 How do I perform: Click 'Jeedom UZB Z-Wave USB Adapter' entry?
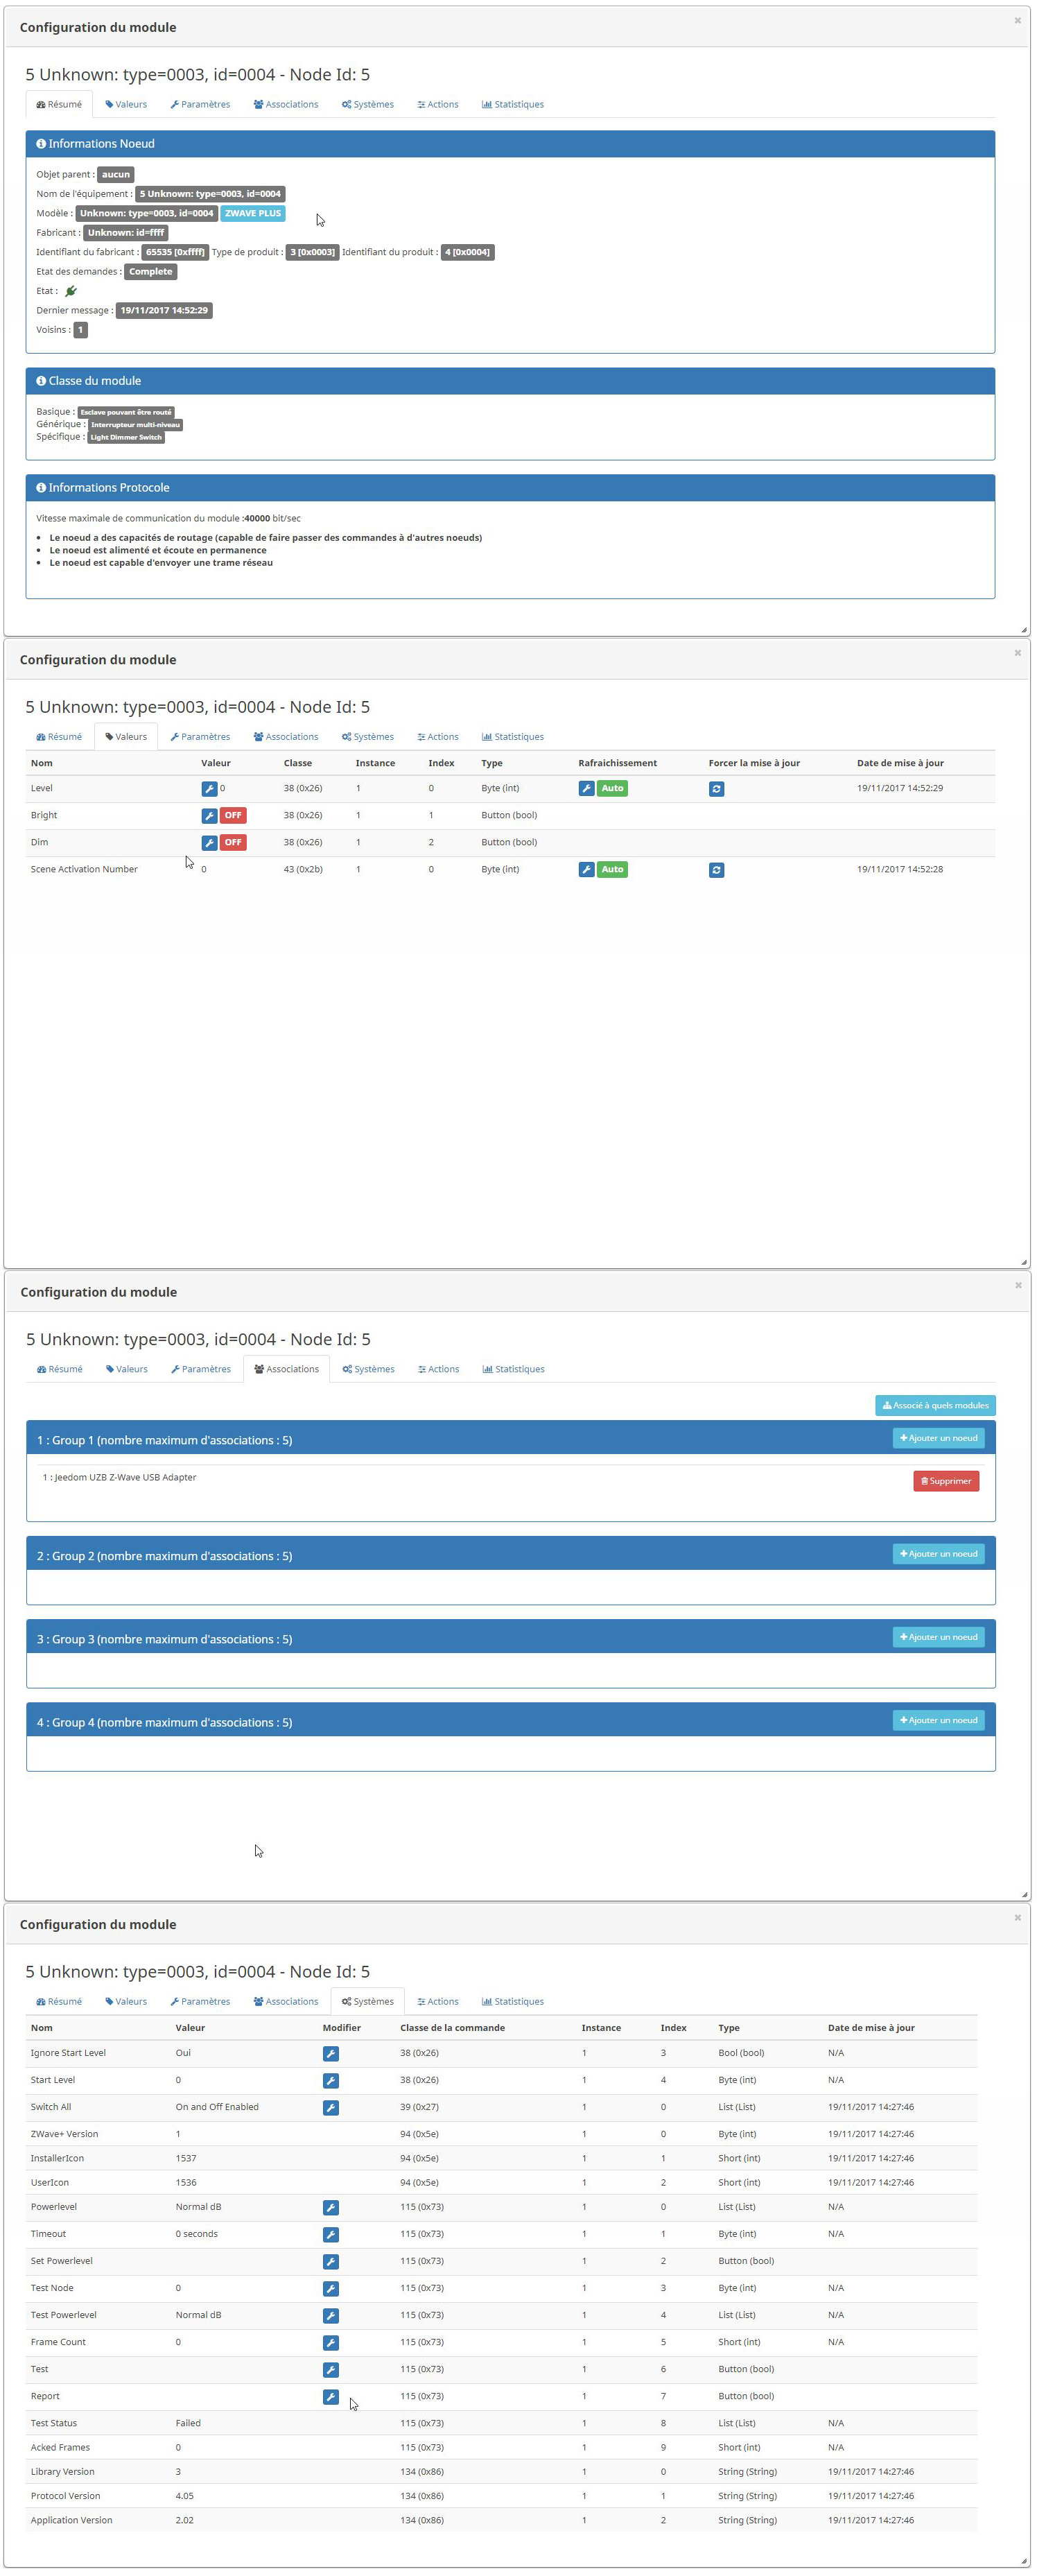click(125, 1477)
